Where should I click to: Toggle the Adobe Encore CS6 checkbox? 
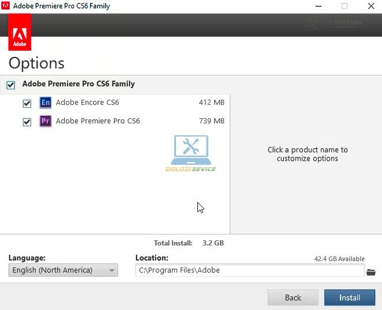pos(27,104)
